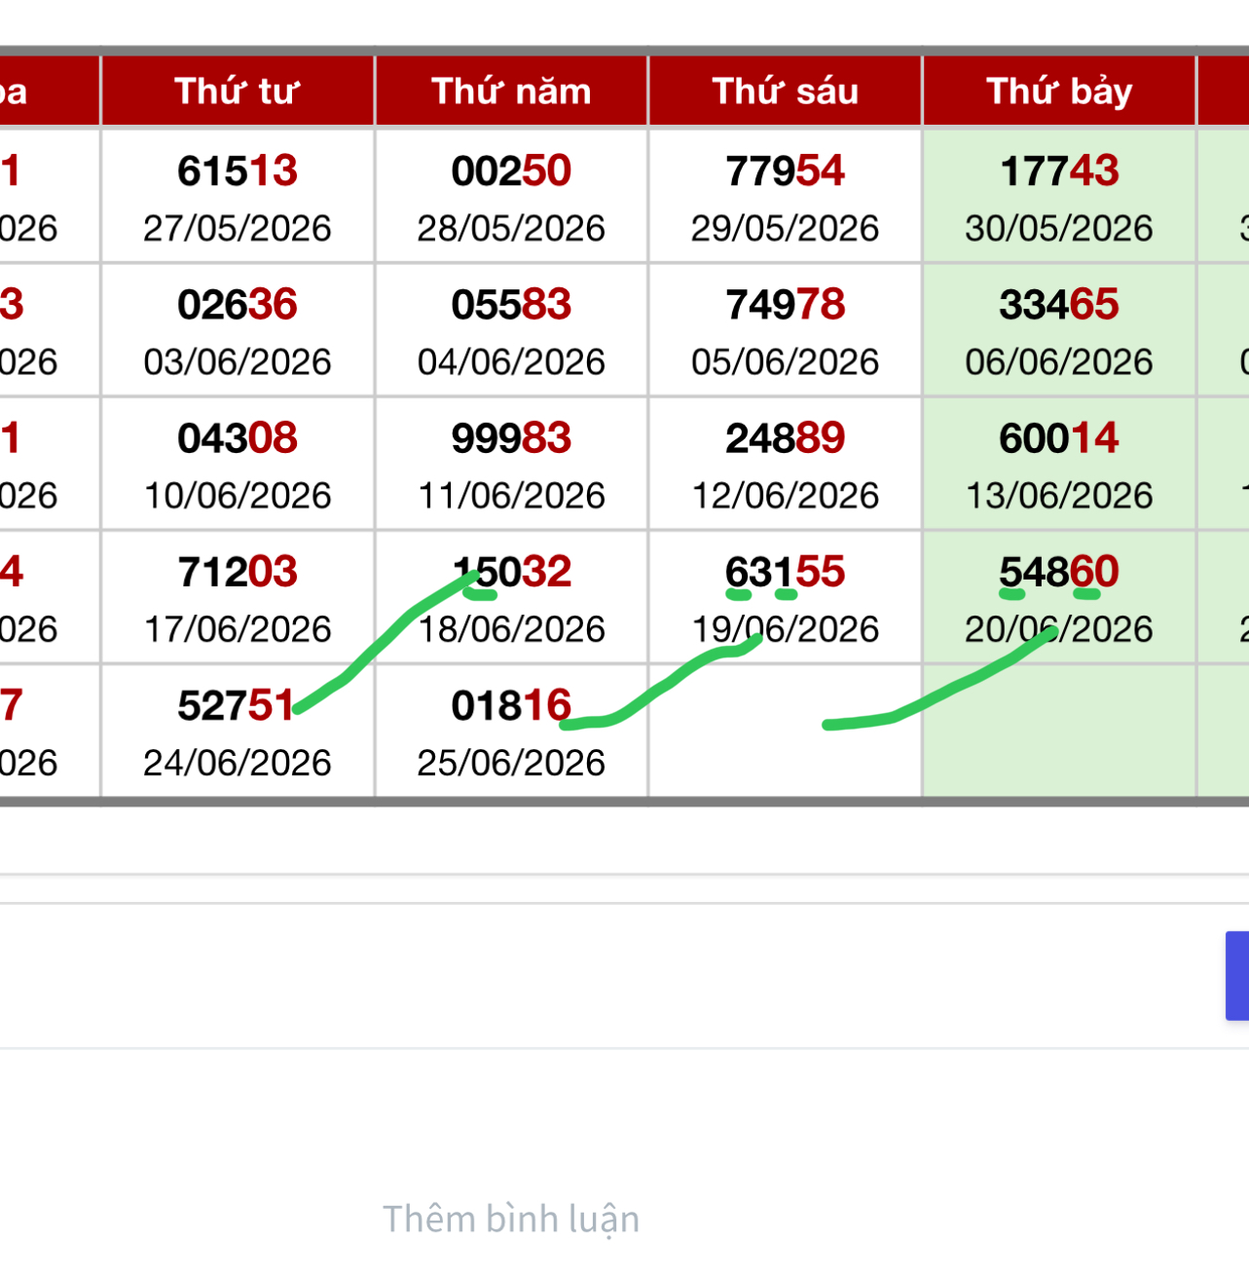
Task: Select the date 13/06/2026
Action: pyautogui.click(x=1059, y=496)
